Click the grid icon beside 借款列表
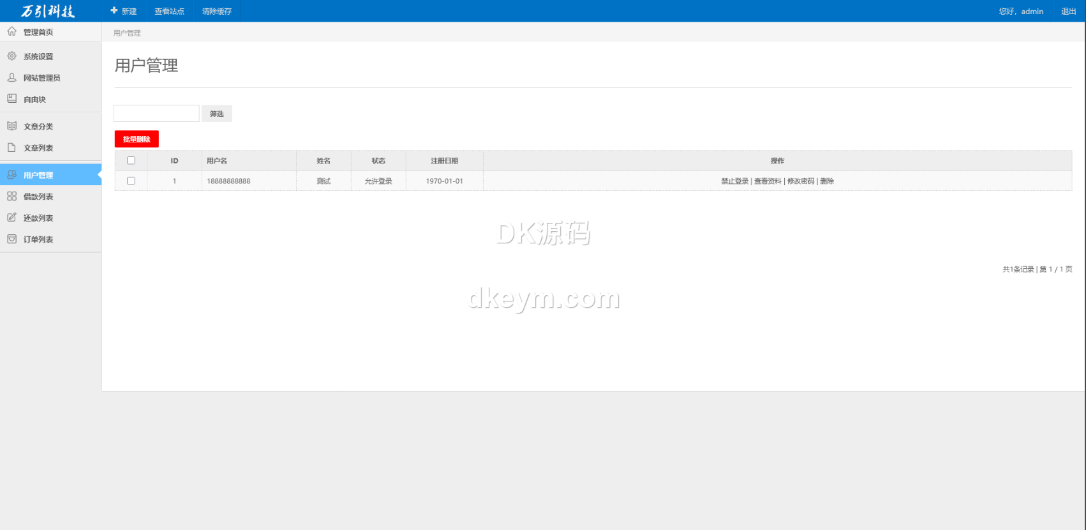This screenshot has height=530, width=1086. (11, 196)
